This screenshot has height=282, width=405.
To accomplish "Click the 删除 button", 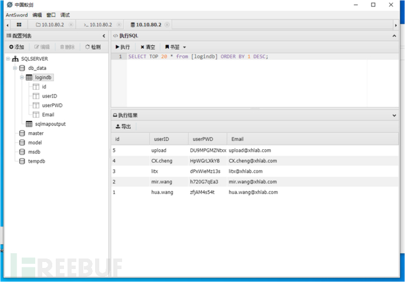I will point(67,47).
